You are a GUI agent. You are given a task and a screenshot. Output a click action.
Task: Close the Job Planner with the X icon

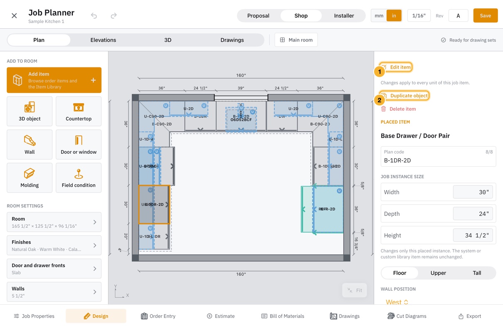tap(14, 16)
